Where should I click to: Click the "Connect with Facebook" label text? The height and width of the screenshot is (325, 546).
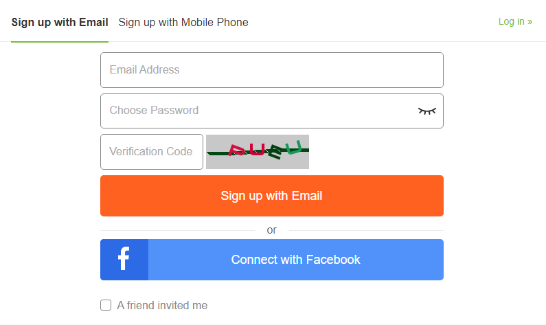pyautogui.click(x=295, y=260)
